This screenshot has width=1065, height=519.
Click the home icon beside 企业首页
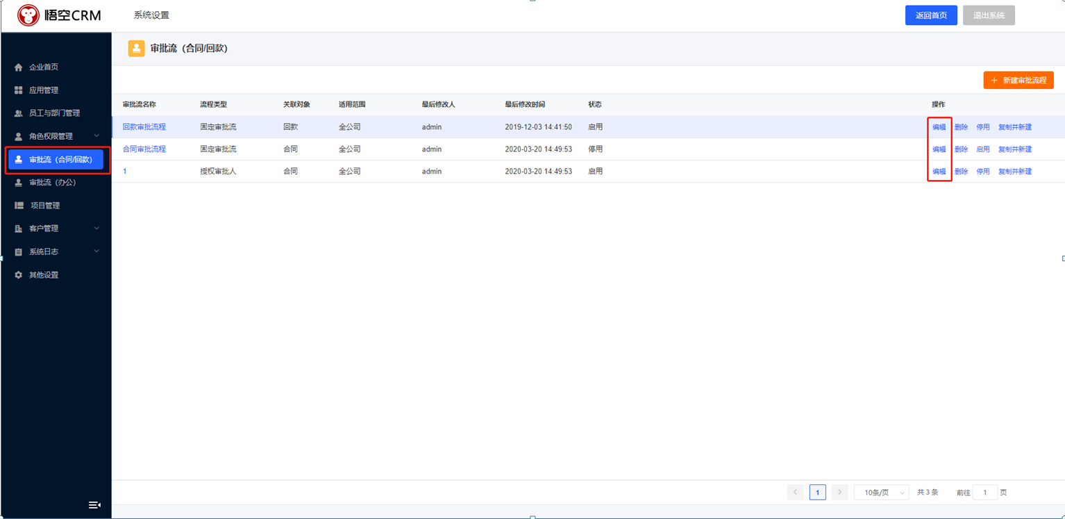tap(19, 67)
